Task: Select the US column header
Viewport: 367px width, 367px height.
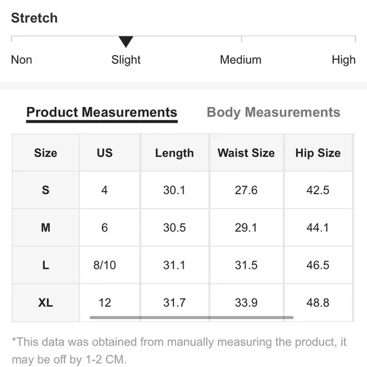Action: (x=104, y=153)
